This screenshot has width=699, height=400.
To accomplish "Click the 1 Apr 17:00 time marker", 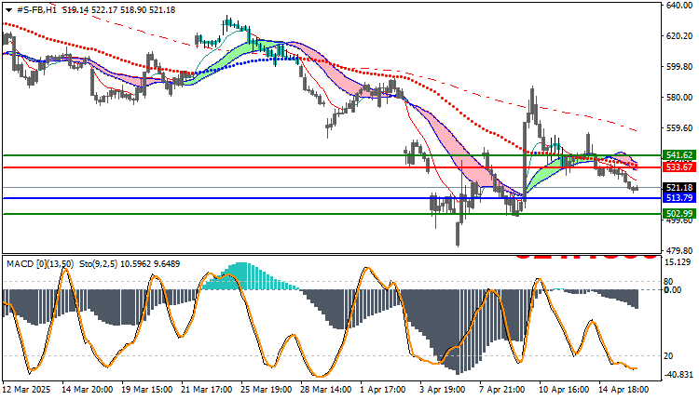I will point(383,390).
